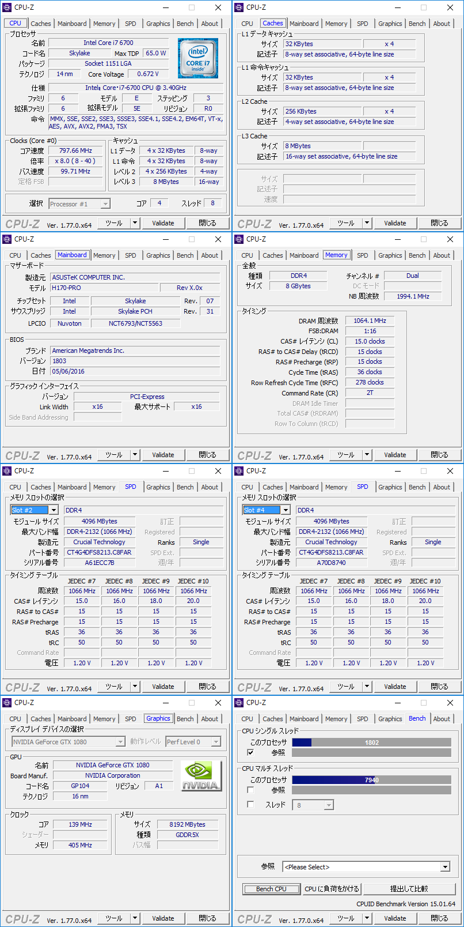Click 閉じる button in the Bench window

tap(439, 918)
